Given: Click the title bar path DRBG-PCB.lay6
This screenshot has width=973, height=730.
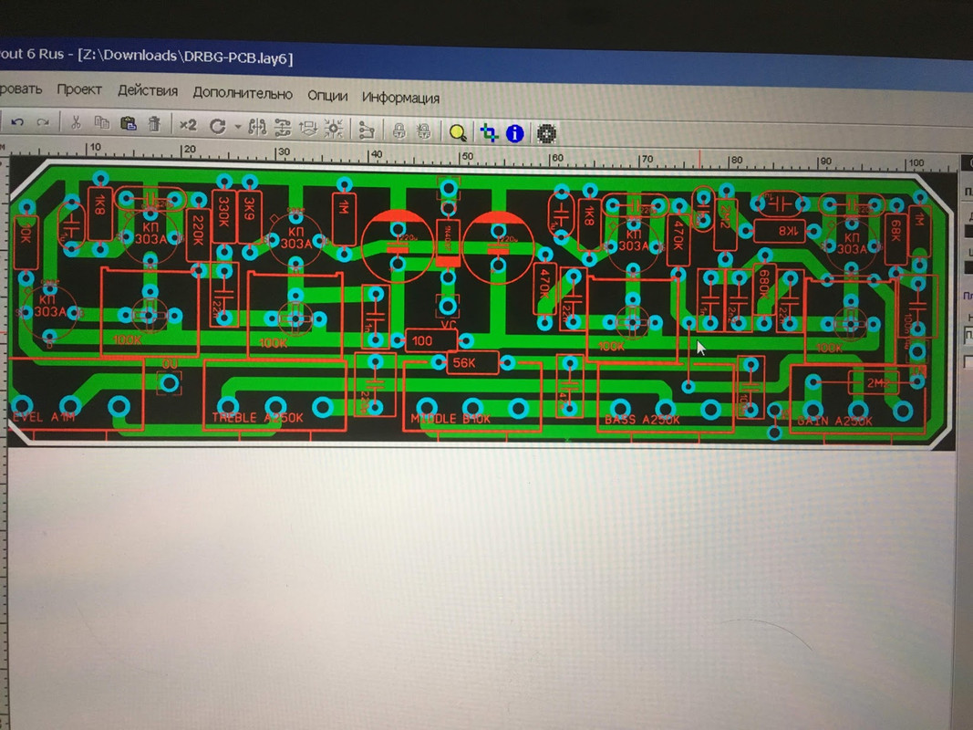Looking at the screenshot, I should (x=238, y=57).
